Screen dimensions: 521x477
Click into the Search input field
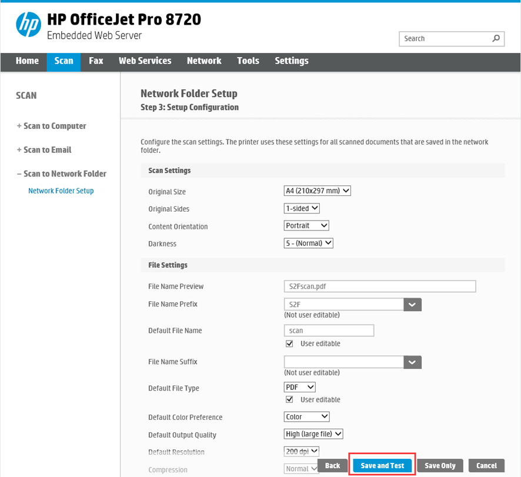point(452,39)
